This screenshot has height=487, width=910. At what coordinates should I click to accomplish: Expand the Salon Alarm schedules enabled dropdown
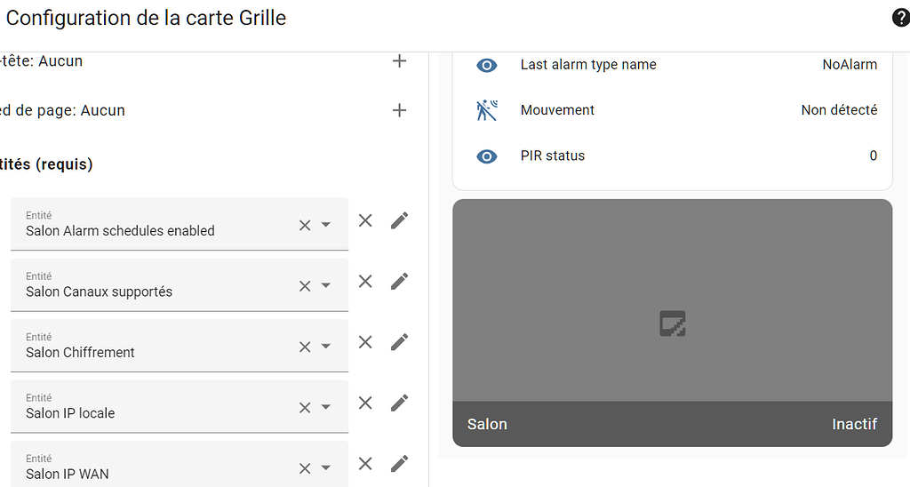[326, 225]
